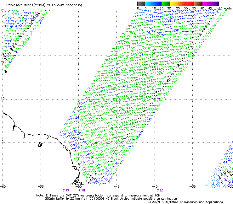This screenshot has width=233, height=204.
Task: Click longitude label "-40" on bottom axis
Action: click(155, 186)
